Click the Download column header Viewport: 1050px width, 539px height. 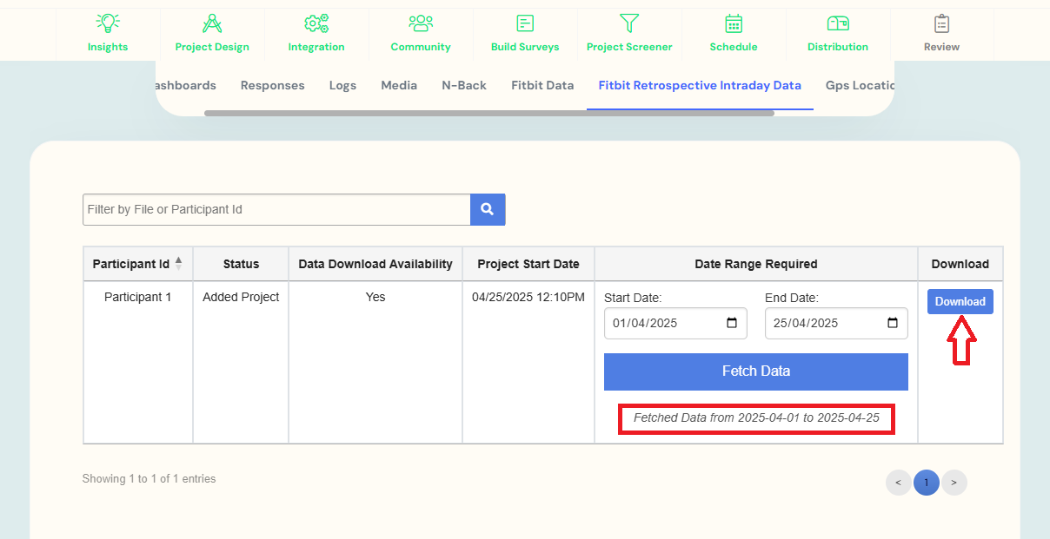click(x=960, y=264)
